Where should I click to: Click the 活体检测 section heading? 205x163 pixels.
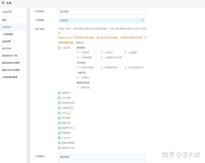[x=81, y=63]
